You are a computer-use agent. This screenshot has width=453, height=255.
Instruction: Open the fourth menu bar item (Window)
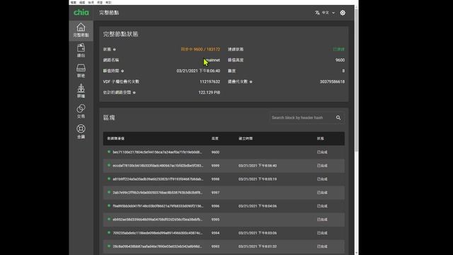[x=100, y=2]
